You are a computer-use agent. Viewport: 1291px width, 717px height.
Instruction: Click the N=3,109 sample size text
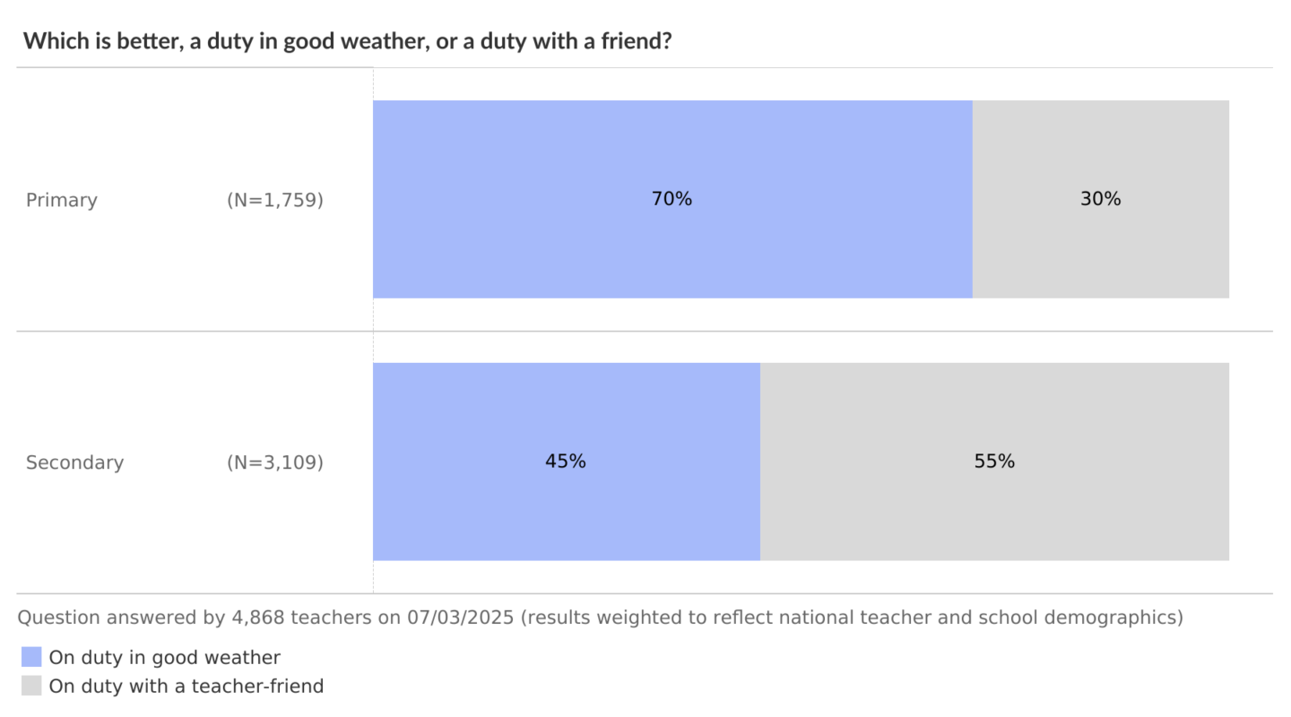pos(275,462)
